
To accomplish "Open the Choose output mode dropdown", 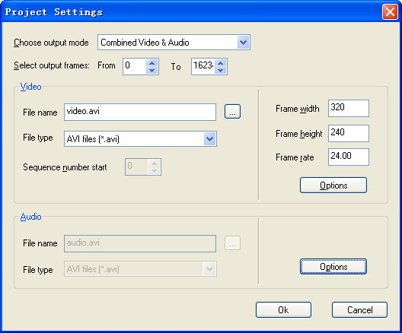I will [174, 43].
